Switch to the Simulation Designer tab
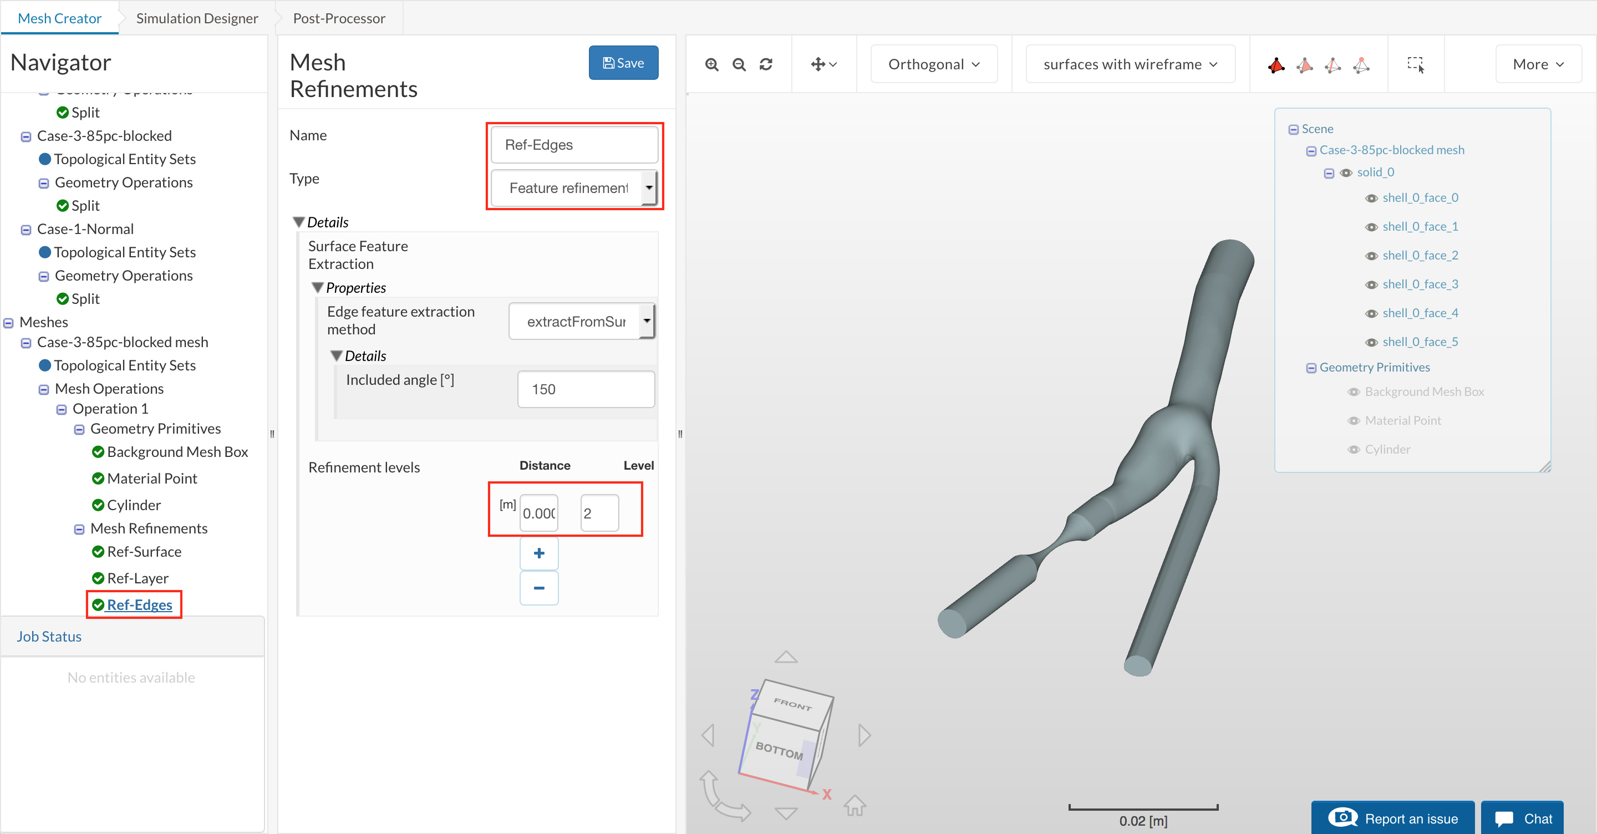Screen dimensions: 1597x834 (x=196, y=18)
